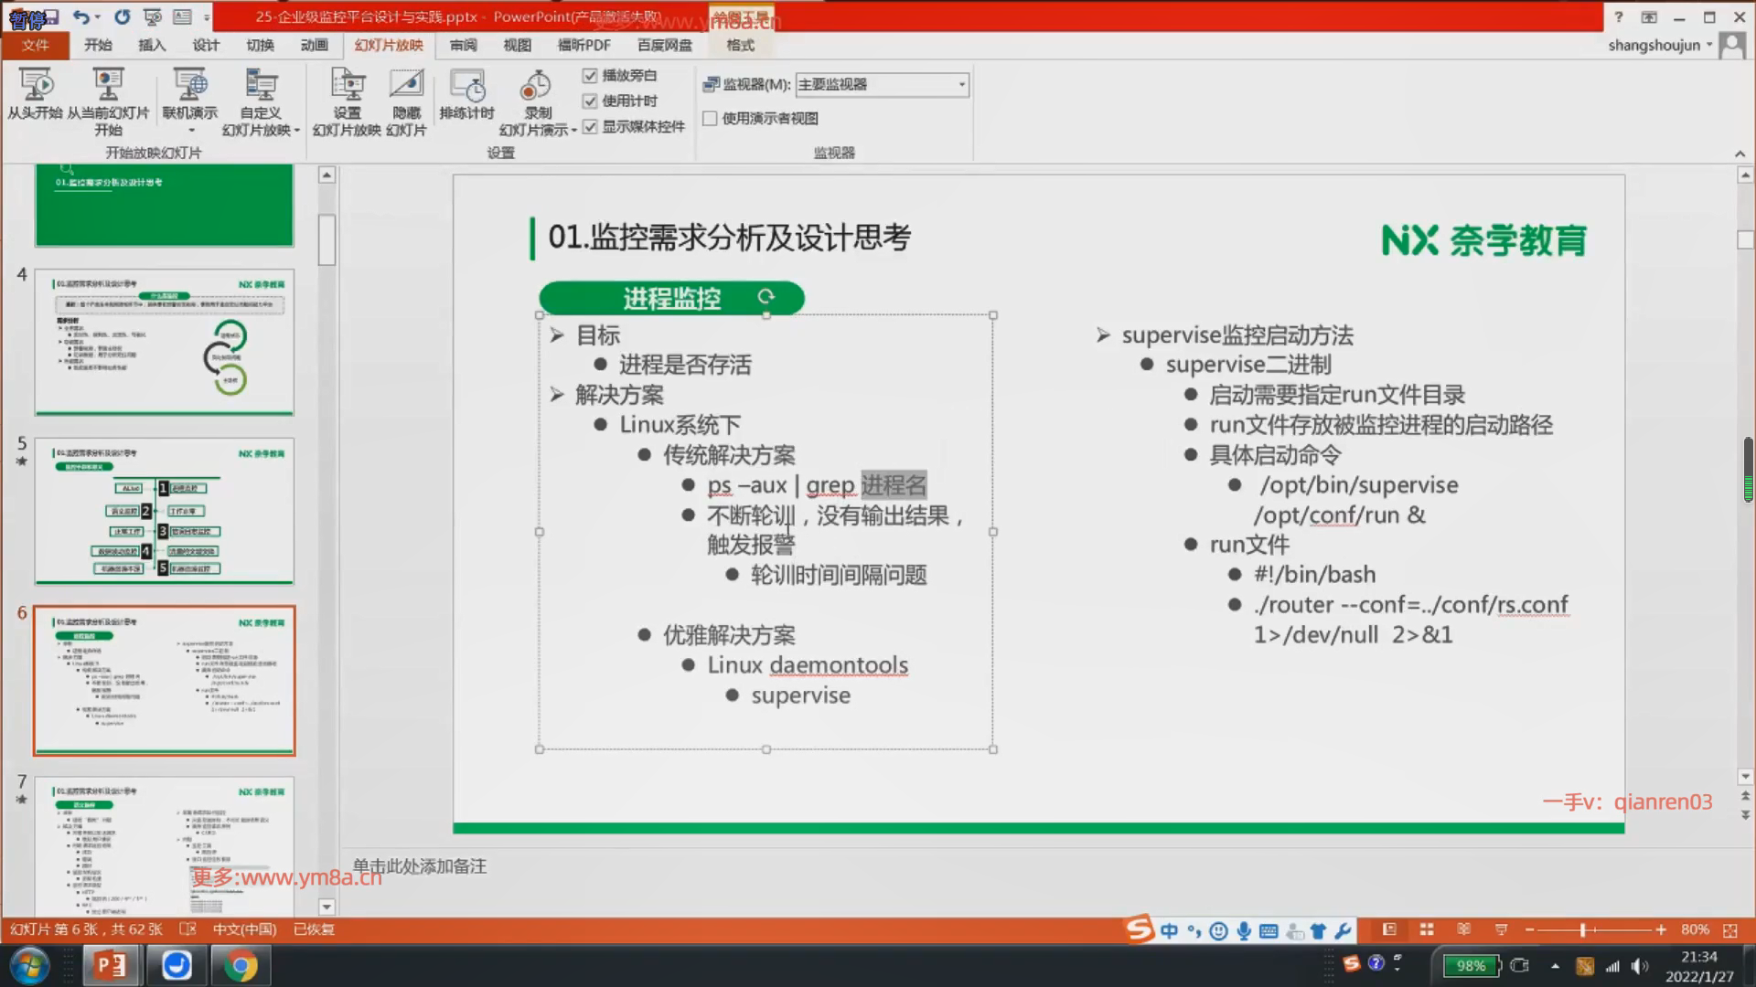Viewport: 1756px width, 987px height.
Task: Enable Use Presenter View (使用演示者视图) checkbox
Action: 710,118
